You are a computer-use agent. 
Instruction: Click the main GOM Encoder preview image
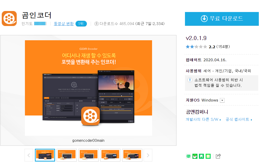pyautogui.click(x=88, y=88)
